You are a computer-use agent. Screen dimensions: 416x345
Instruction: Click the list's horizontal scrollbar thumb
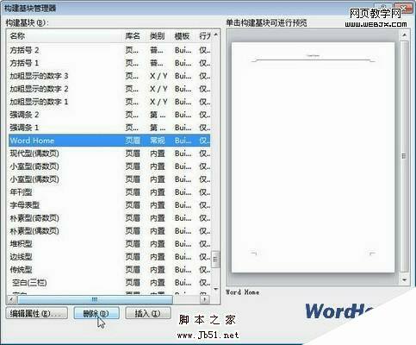[x=95, y=299]
